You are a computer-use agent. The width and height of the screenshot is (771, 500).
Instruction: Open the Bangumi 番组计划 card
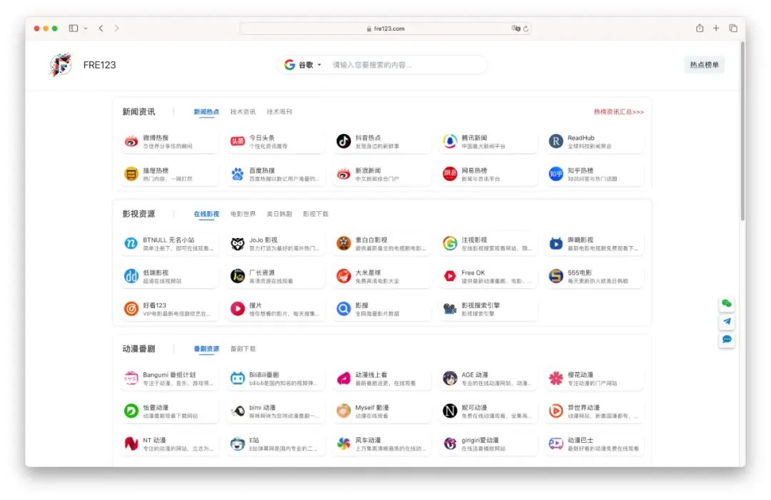point(170,378)
